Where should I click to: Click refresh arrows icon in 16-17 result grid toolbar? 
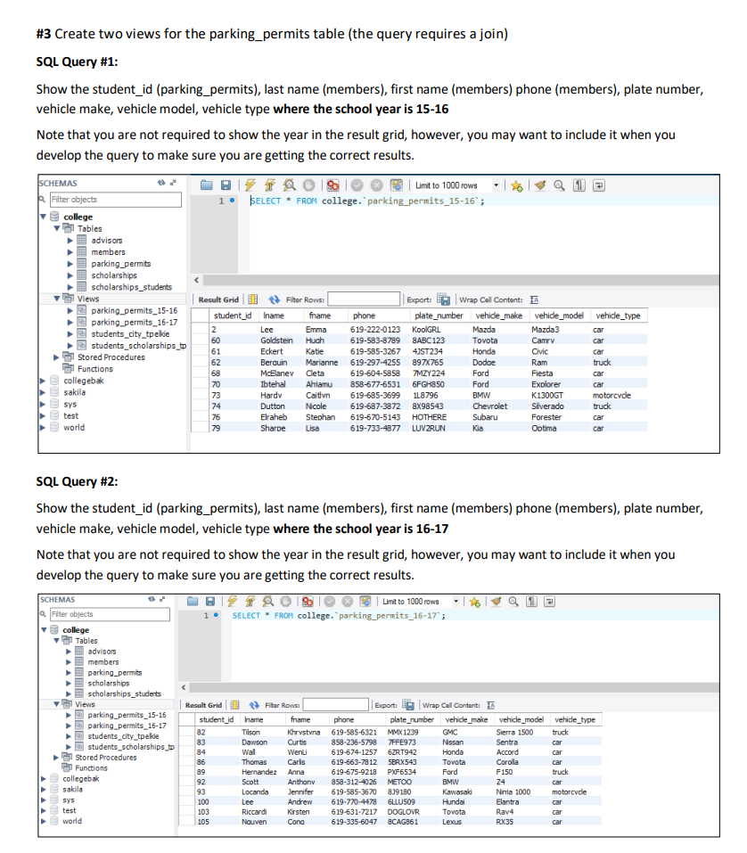(x=254, y=705)
